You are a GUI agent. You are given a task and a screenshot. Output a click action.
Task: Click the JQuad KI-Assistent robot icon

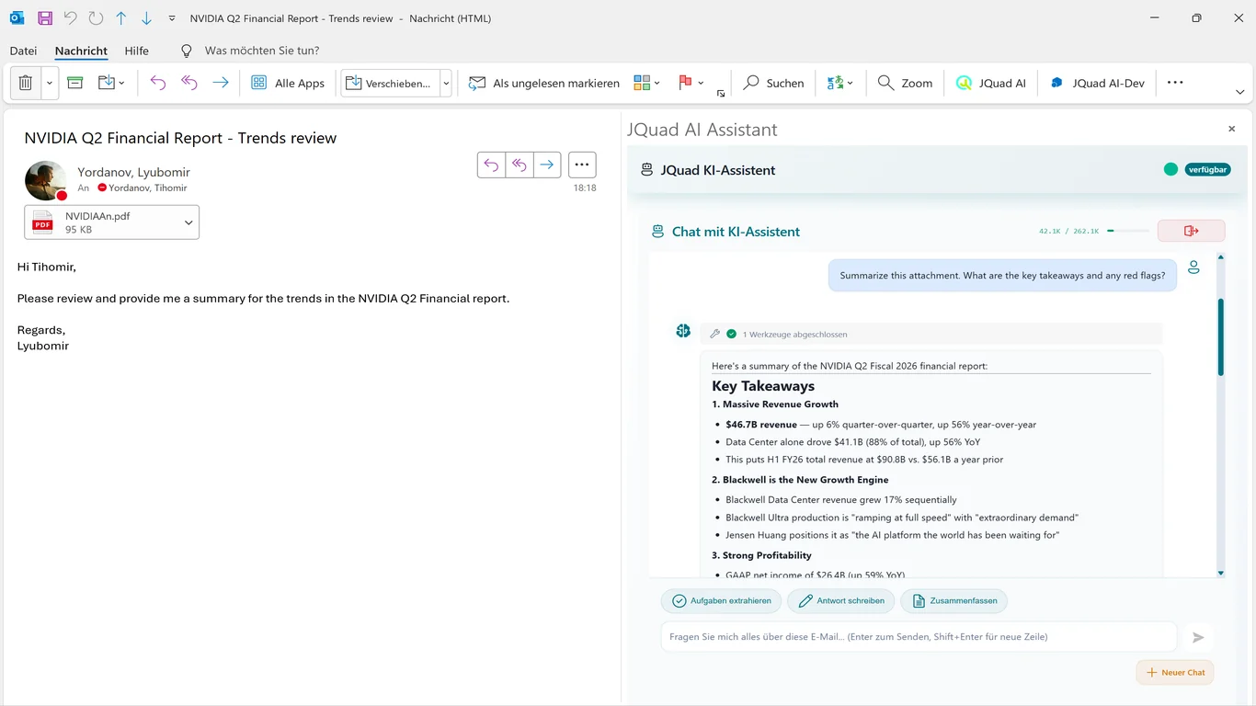(647, 169)
